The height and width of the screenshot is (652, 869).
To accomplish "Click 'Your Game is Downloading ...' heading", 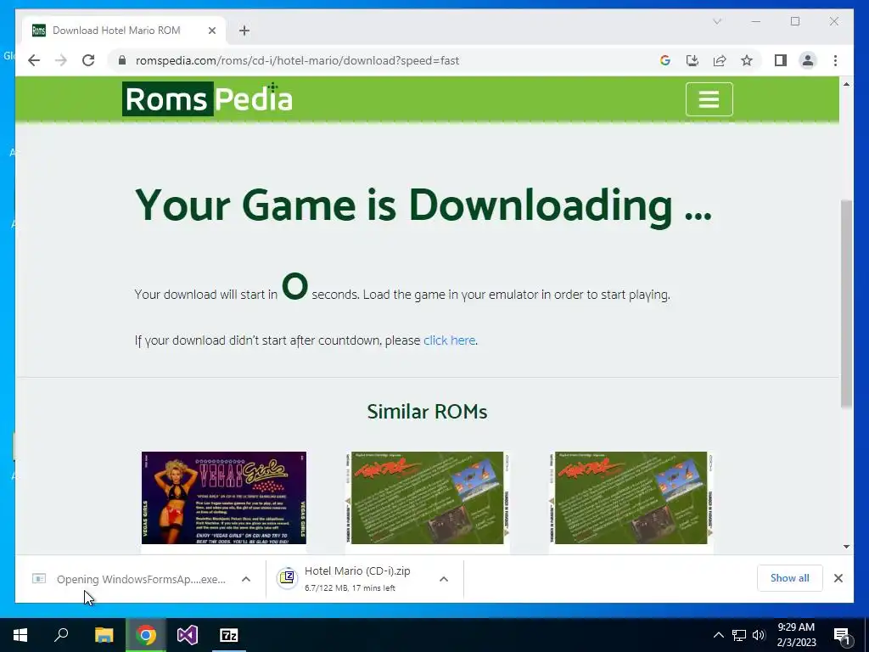I will (423, 205).
